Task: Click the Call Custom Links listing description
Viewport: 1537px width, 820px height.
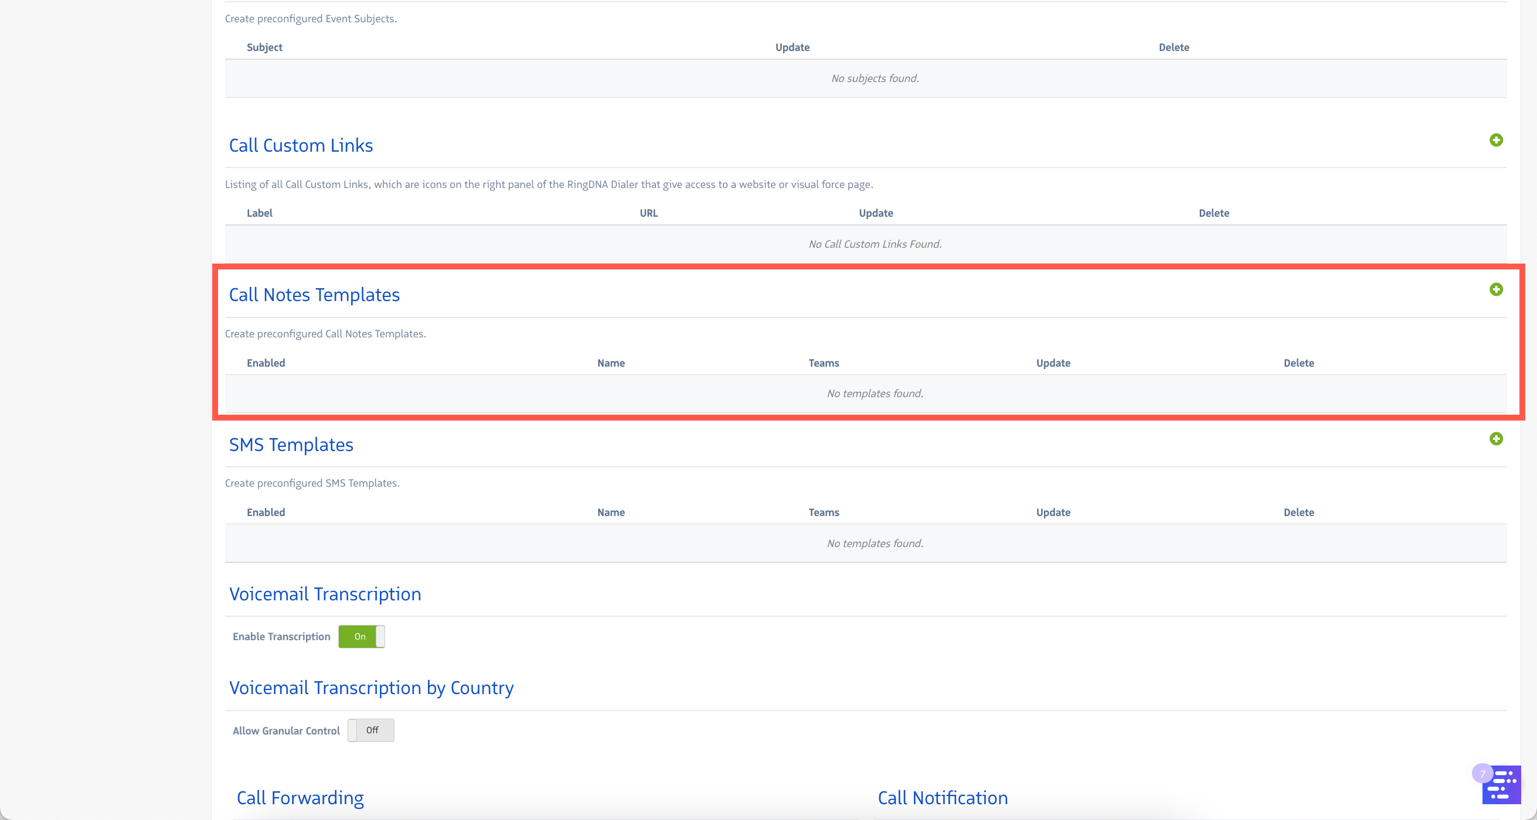Action: [x=549, y=184]
